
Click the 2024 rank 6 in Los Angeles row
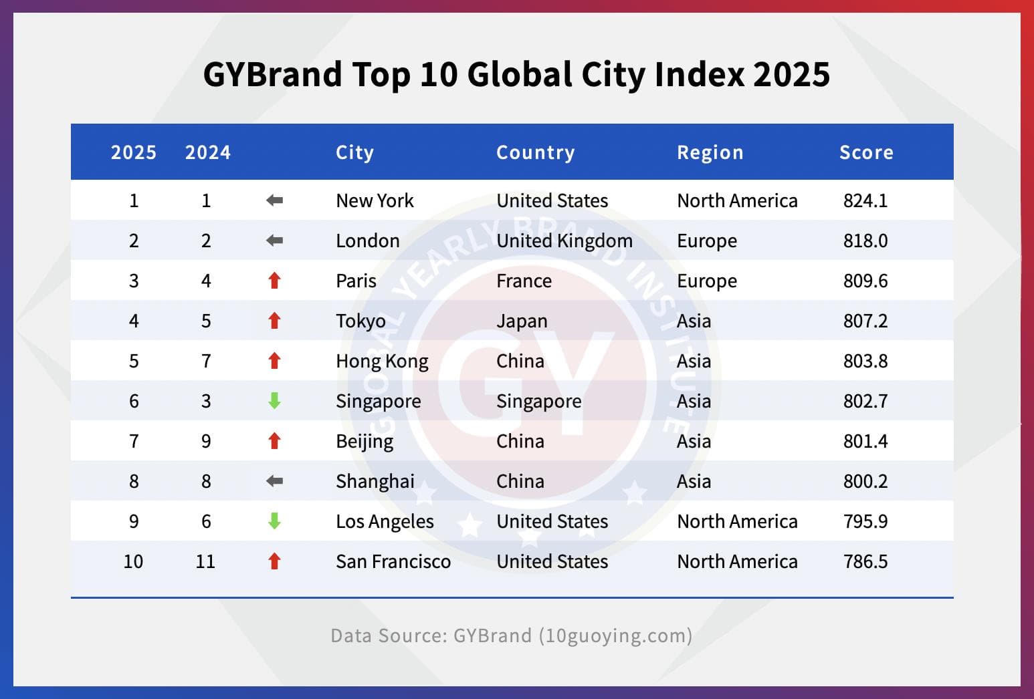(x=206, y=521)
